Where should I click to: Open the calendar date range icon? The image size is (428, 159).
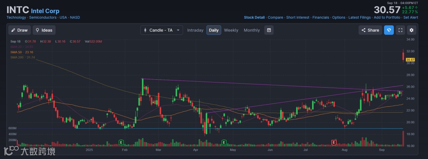pos(269,30)
